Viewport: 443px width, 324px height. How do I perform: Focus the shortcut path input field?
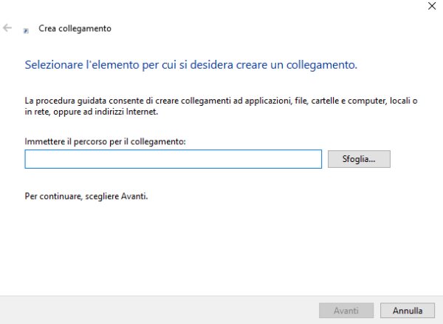(173, 159)
